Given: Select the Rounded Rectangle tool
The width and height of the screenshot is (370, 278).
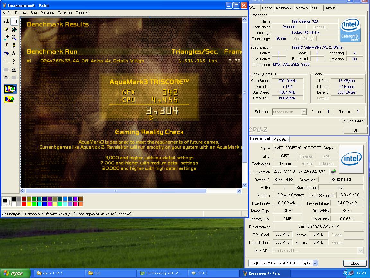Looking at the screenshot, I should [x=14, y=78].
